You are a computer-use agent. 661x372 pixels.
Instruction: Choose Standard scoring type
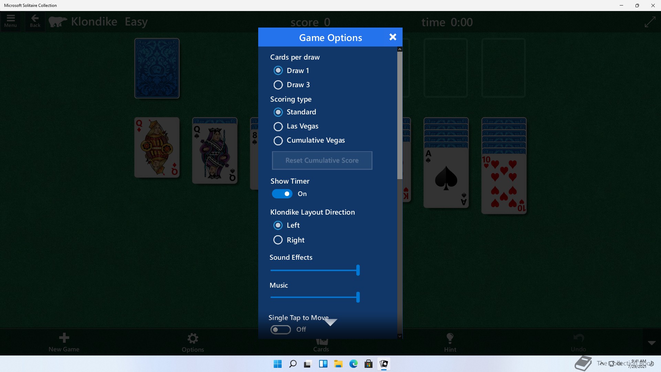278,112
